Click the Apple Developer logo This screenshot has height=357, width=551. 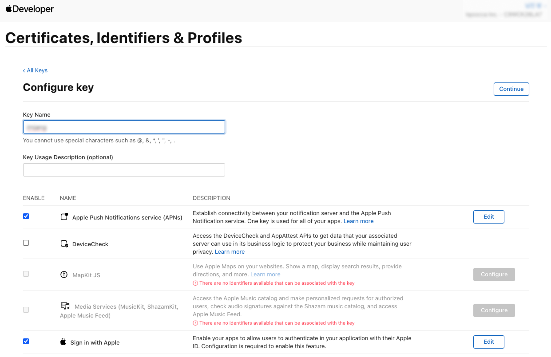click(x=30, y=9)
